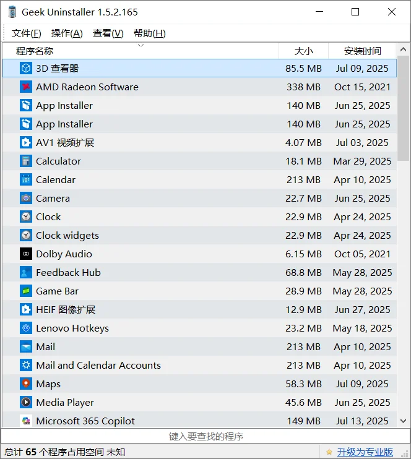Sort by the 安装时间 column header
This screenshot has width=411, height=459.
pos(362,51)
